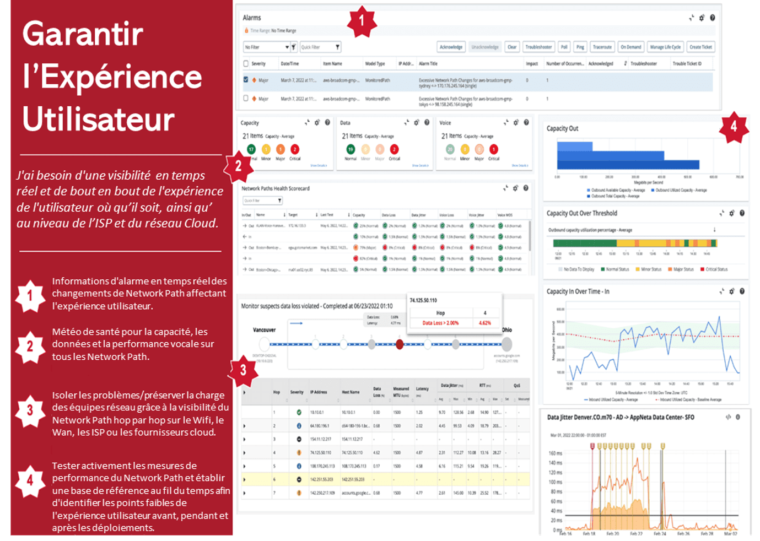The height and width of the screenshot is (541, 760).
Task: Sort alarms by Alarm Title column header
Action: click(428, 64)
